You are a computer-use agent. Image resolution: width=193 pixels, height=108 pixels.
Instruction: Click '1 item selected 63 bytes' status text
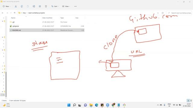click(17, 100)
